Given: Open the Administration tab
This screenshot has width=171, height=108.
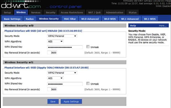Looking at the screenshot, I should (115, 12).
